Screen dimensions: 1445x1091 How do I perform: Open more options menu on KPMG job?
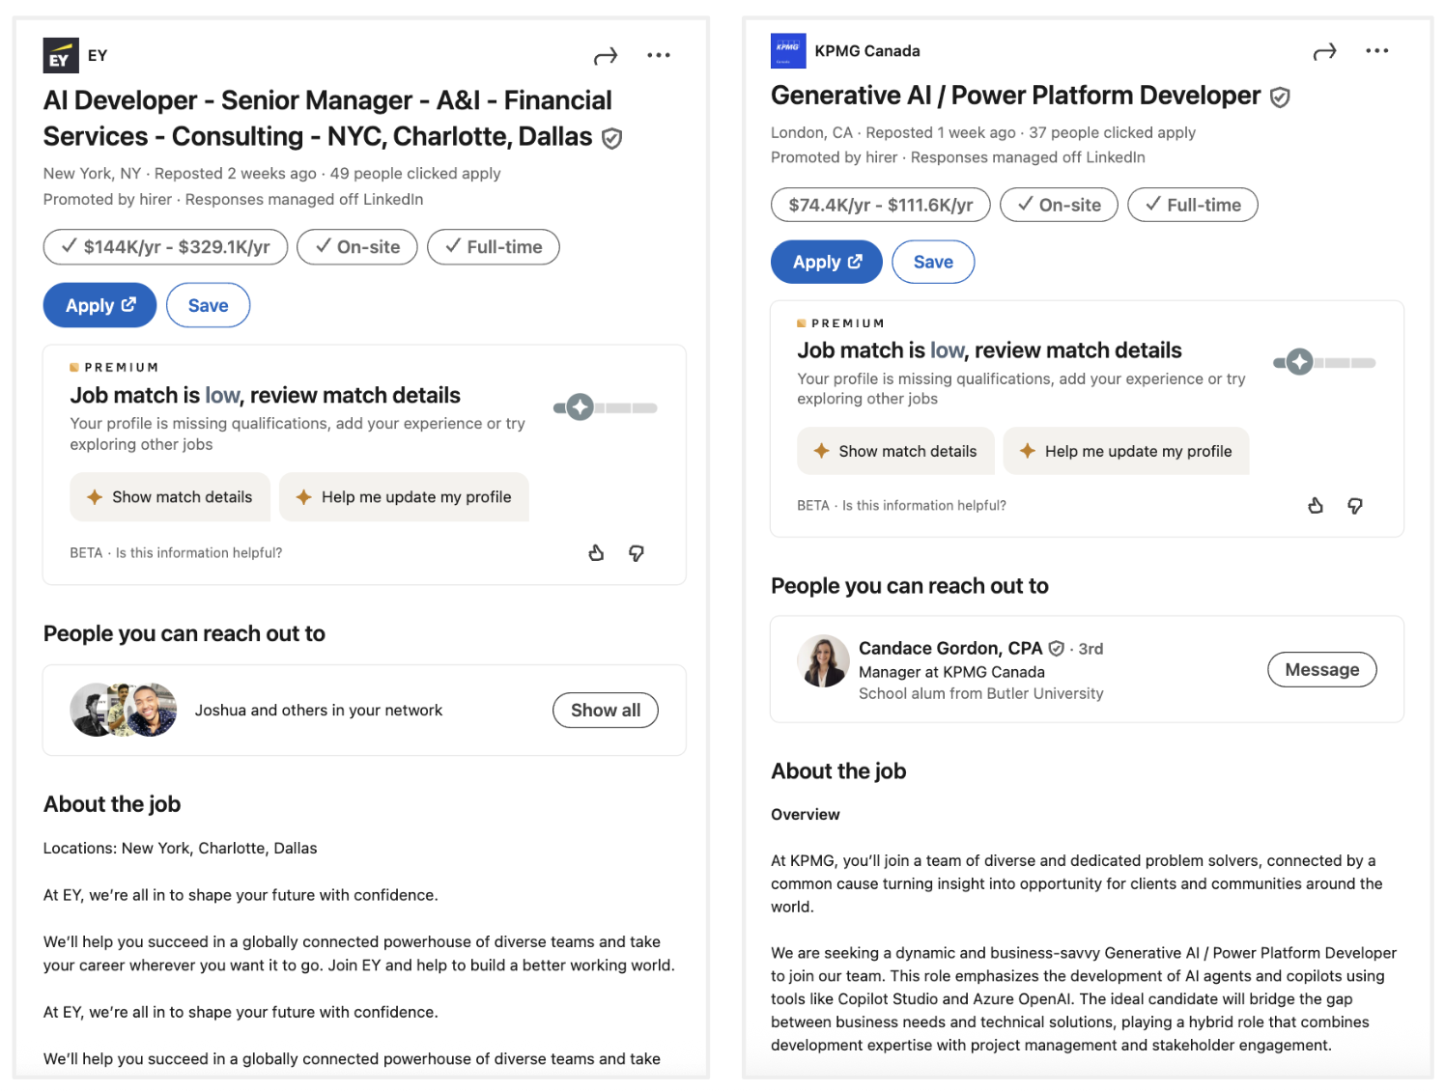click(x=1377, y=51)
